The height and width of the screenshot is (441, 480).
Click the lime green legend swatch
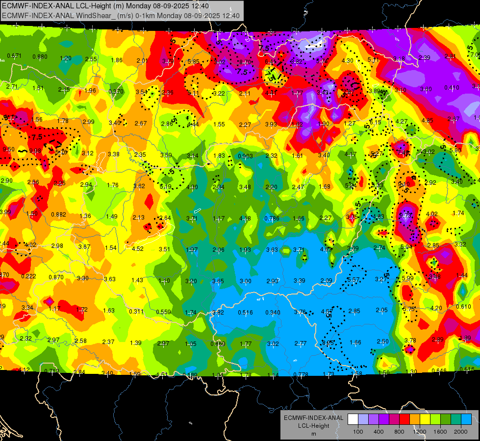click(435, 419)
